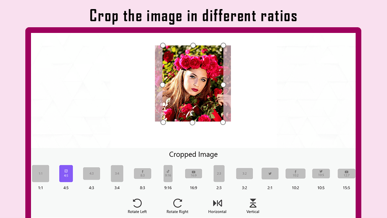Select the Instagram 4:5 ratio
Viewport: 387px width, 218px height.
click(66, 173)
